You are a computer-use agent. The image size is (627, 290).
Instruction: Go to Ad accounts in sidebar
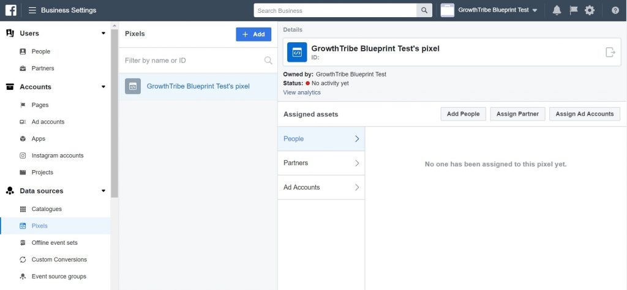(48, 122)
